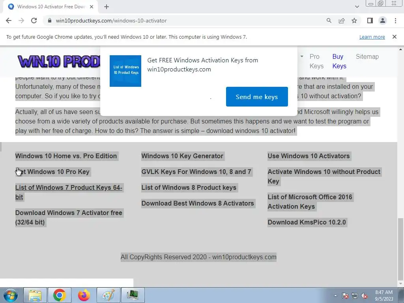Viewport: 404px width, 303px height.
Task: Open Download KmsPico 10.2.0 link
Action: coord(307,222)
